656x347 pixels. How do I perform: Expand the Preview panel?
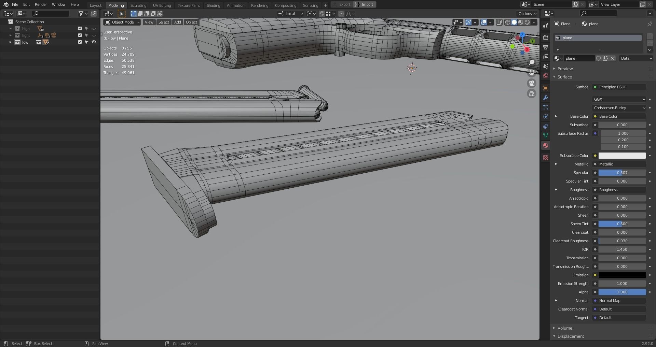click(x=565, y=69)
